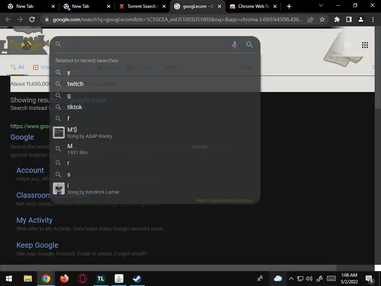Open the Google apps grid
Image resolution: width=381 pixels, height=286 pixels.
pos(365,45)
